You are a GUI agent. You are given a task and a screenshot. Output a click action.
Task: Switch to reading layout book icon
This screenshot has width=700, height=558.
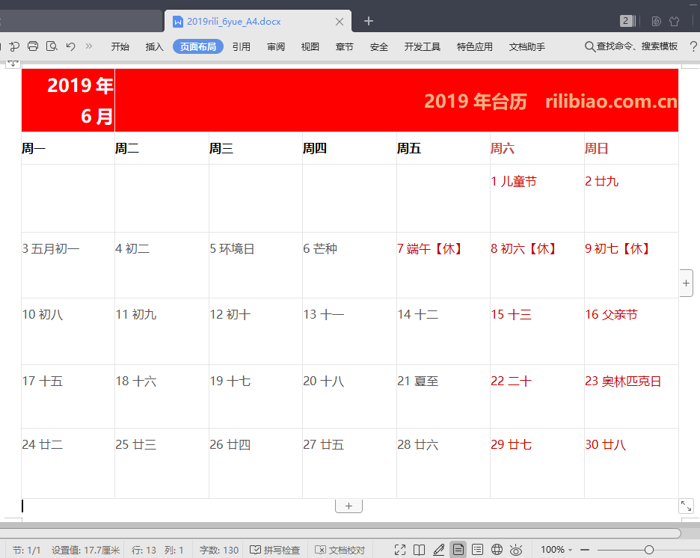[x=420, y=550]
